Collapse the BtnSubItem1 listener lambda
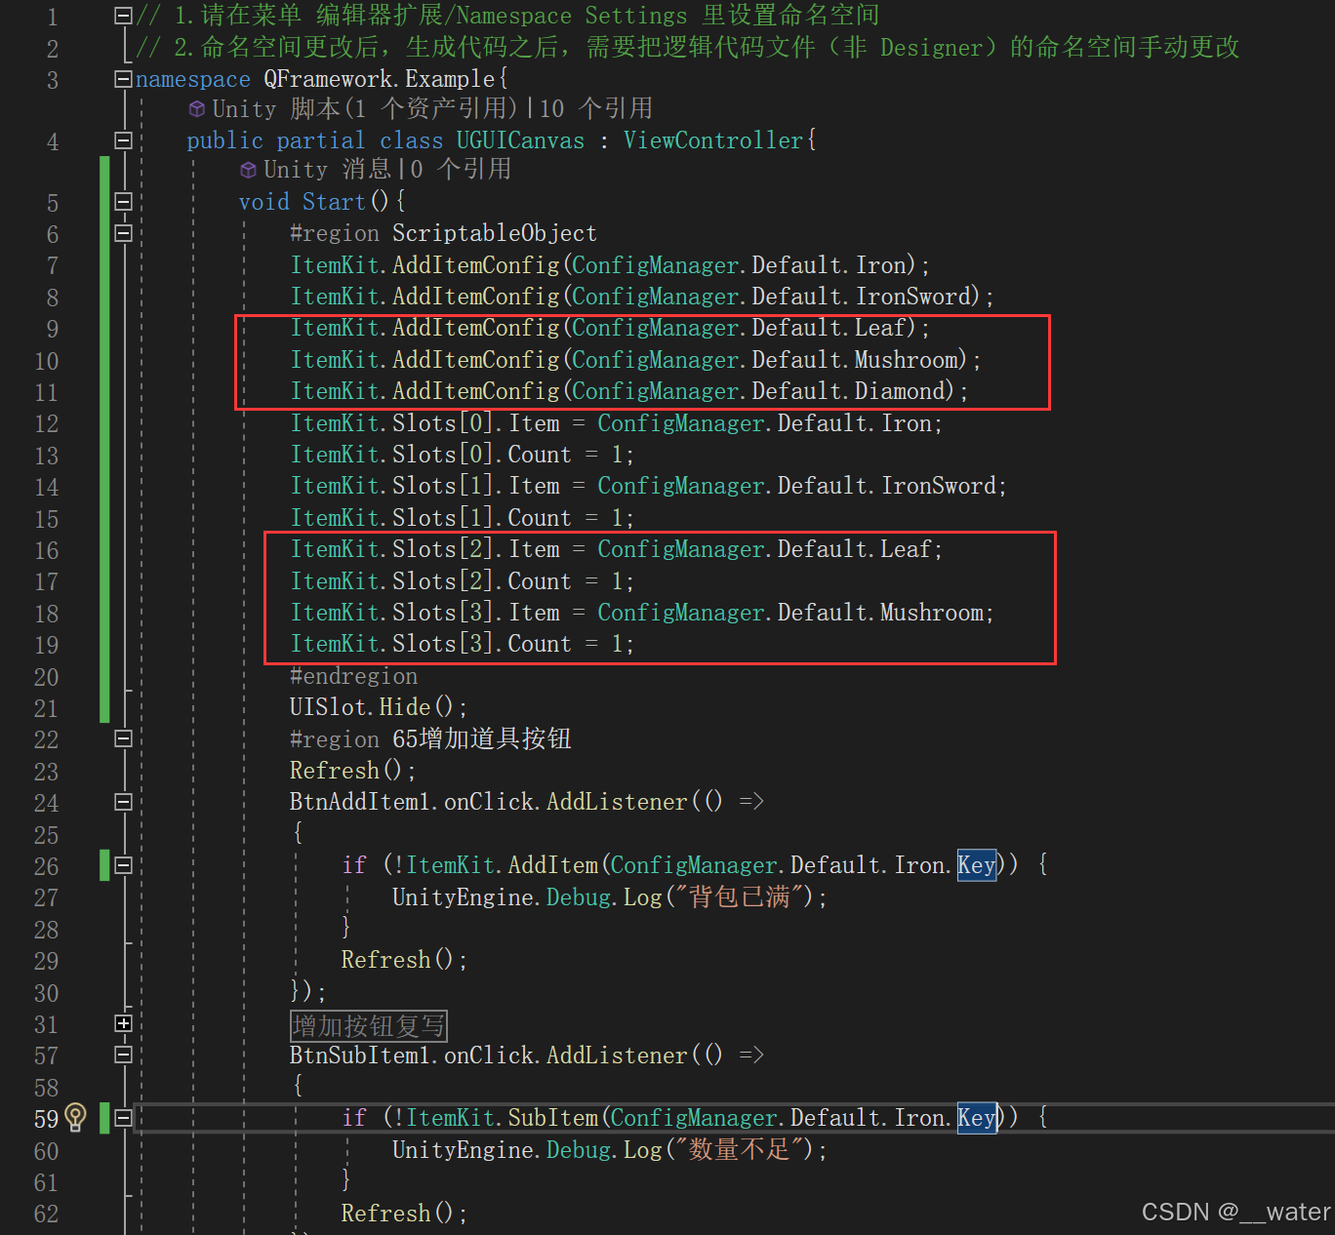 pyautogui.click(x=123, y=1055)
